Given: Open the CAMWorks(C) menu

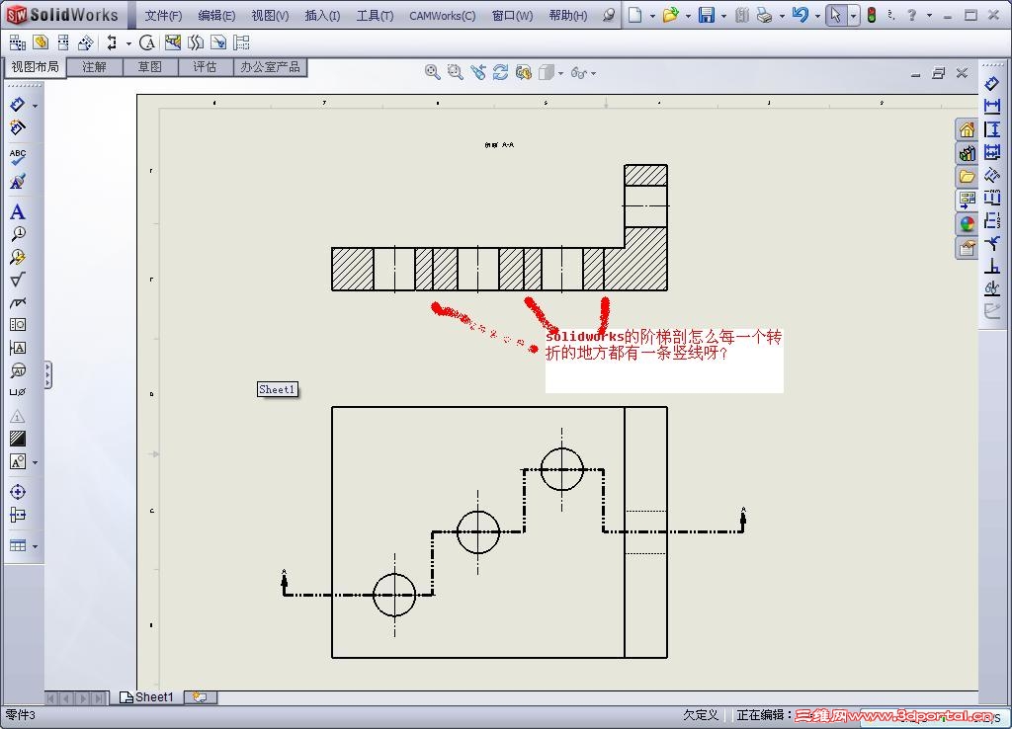Looking at the screenshot, I should [x=443, y=16].
